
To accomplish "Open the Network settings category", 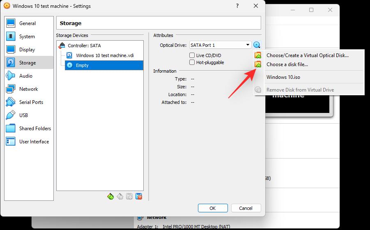I will tap(29, 89).
